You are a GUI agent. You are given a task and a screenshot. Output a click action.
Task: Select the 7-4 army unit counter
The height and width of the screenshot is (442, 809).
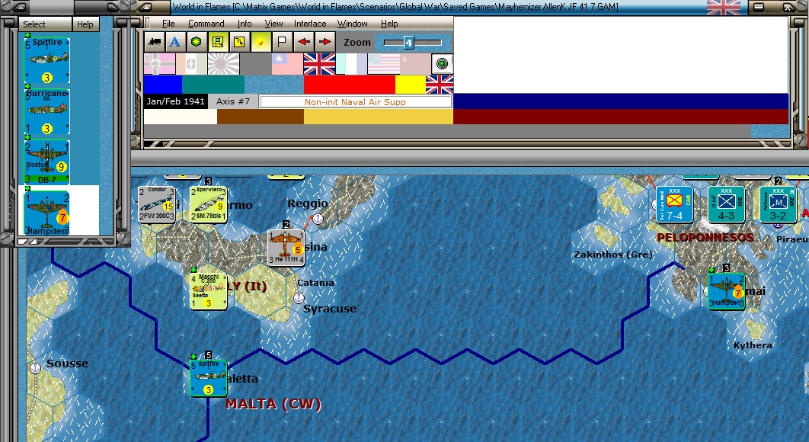click(674, 204)
